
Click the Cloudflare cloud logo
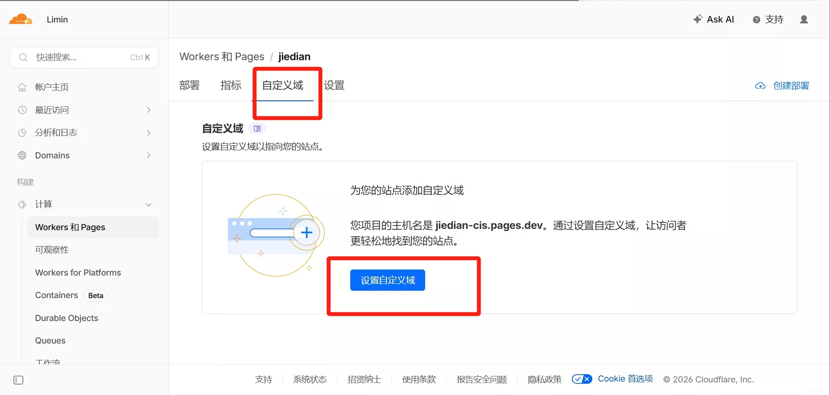pos(21,19)
